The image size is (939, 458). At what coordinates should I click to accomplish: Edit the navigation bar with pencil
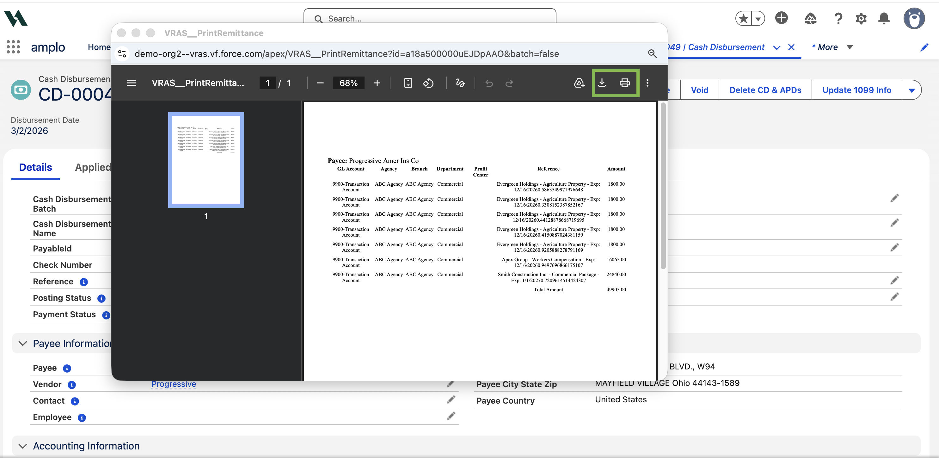pos(924,47)
